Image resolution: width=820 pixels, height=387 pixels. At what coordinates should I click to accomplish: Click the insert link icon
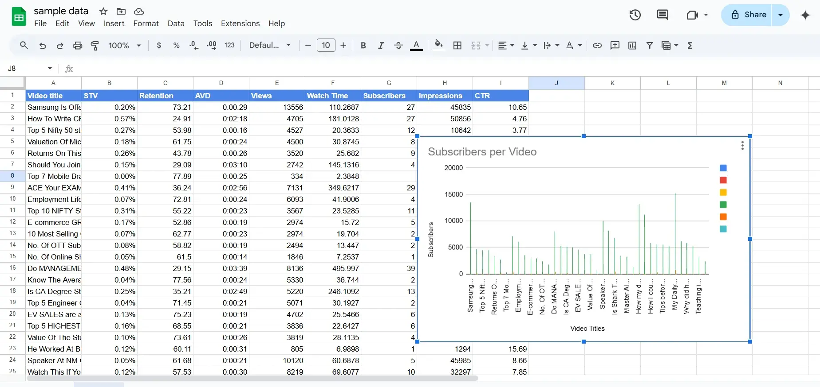[597, 45]
